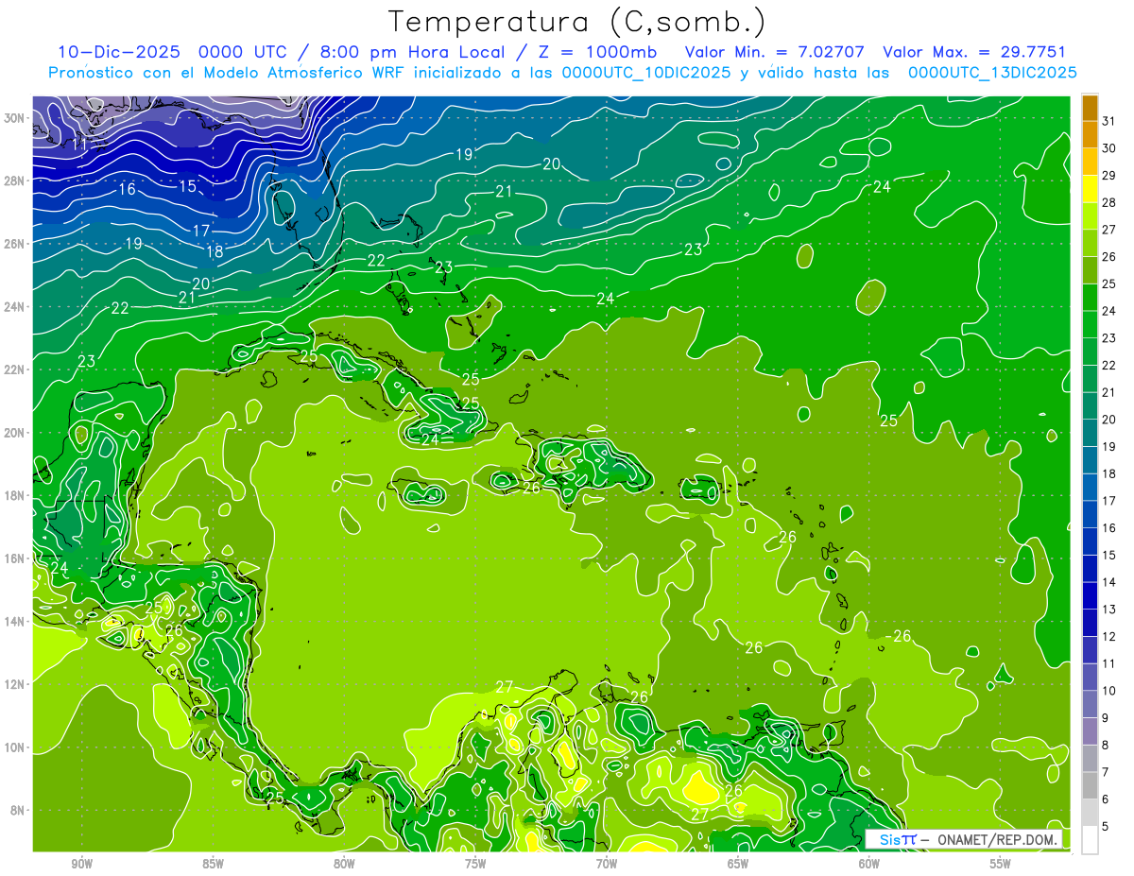Select 'Valor Max. = 29.7751' in the header
This screenshot has width=1134, height=876.
pyautogui.click(x=973, y=52)
